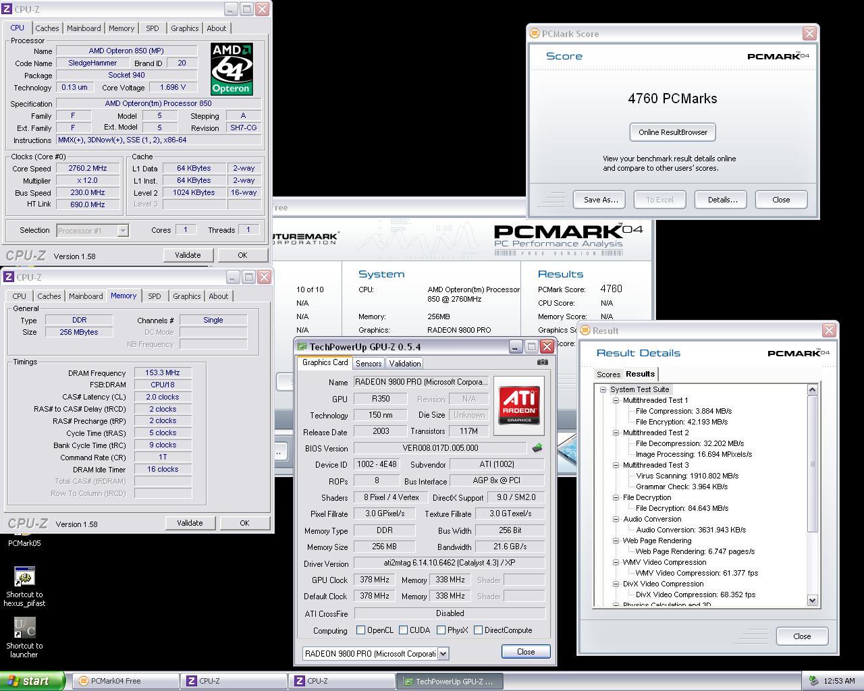
Task: Collapse the Multithreaded Test 1 node
Action: pos(616,400)
